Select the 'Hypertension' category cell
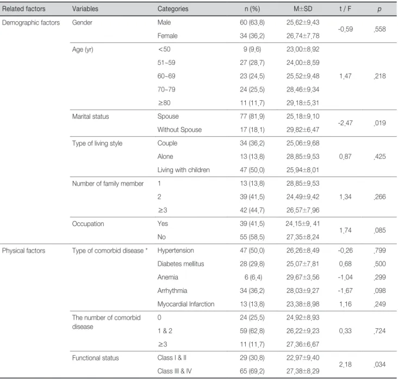The image size is (398, 379). pyautogui.click(x=176, y=250)
